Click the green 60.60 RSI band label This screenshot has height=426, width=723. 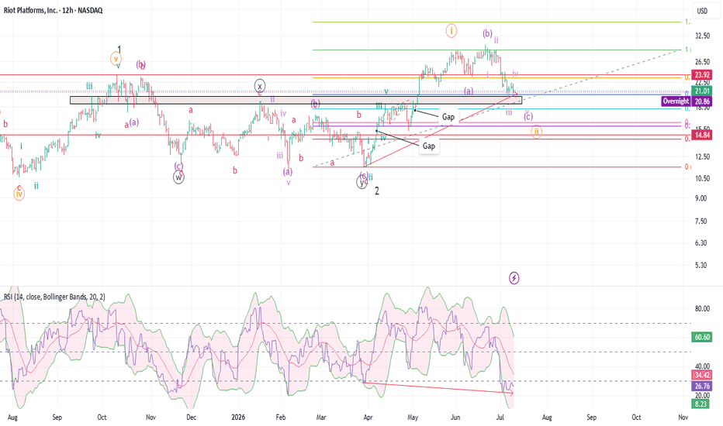pos(702,337)
